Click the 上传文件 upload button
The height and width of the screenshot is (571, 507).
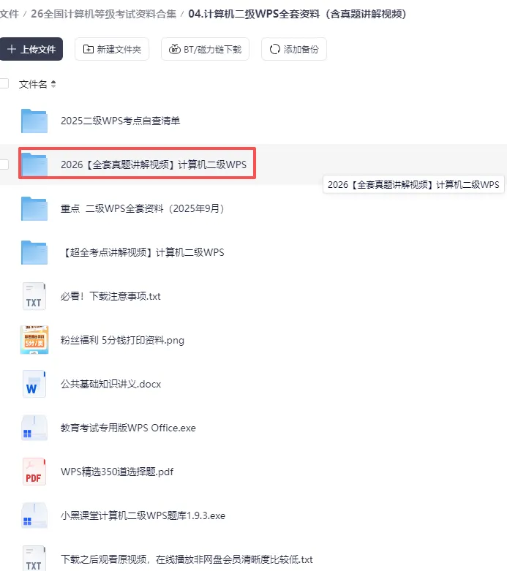tap(31, 49)
